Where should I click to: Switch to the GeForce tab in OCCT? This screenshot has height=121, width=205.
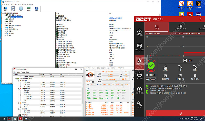tap(202, 27)
